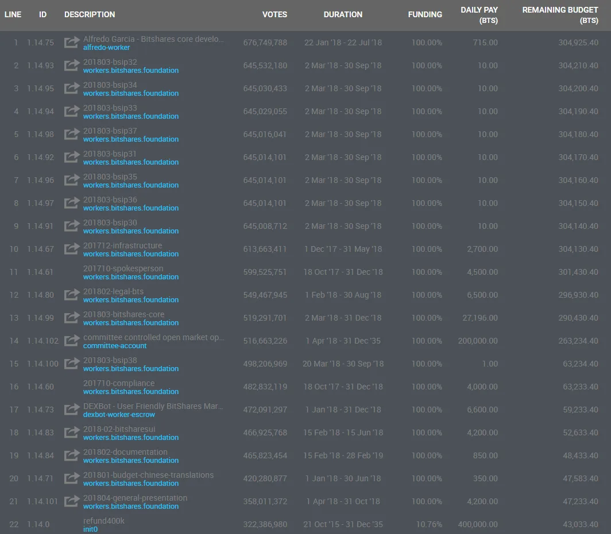Sort by DESCRIPTION column header

point(90,14)
